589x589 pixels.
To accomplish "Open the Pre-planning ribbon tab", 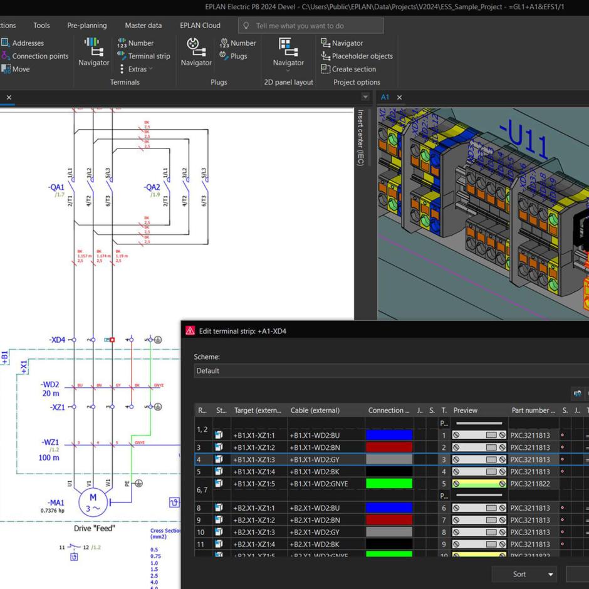I will pos(86,25).
